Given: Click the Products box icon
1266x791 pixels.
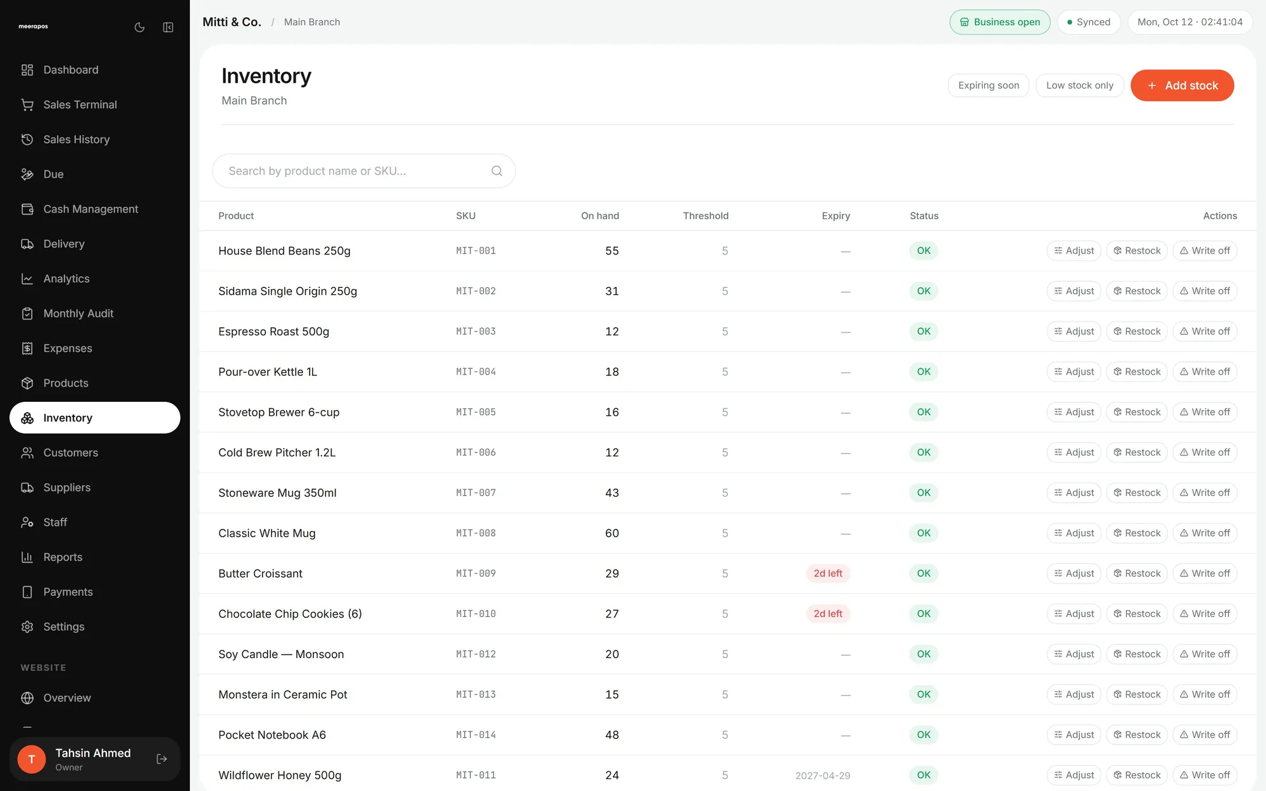Looking at the screenshot, I should click(x=27, y=383).
